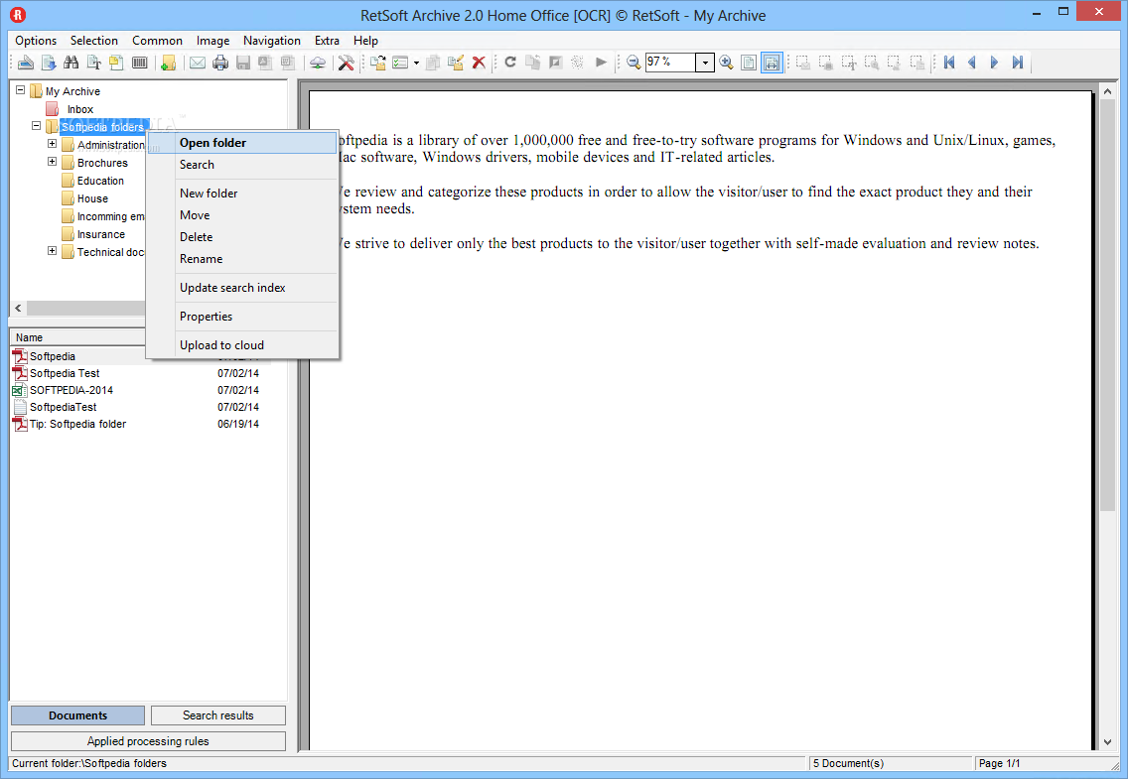Click the upload to cloud toolbar icon
The image size is (1128, 779).
[x=318, y=63]
